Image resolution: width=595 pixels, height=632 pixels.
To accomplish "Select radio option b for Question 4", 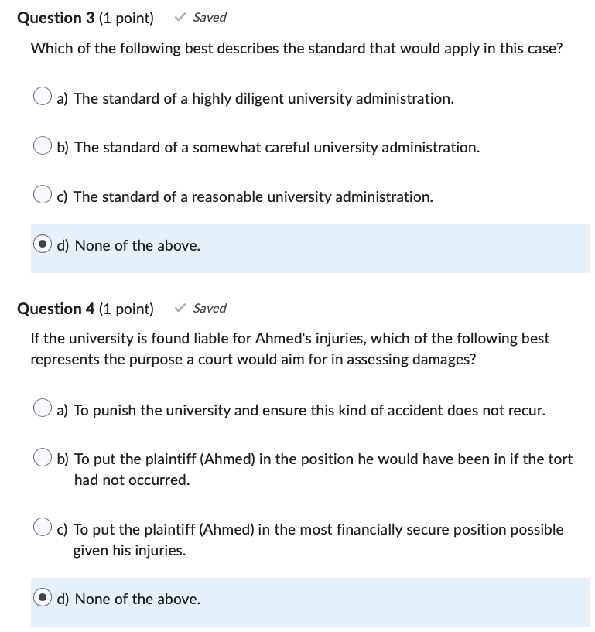I will 43,456.
